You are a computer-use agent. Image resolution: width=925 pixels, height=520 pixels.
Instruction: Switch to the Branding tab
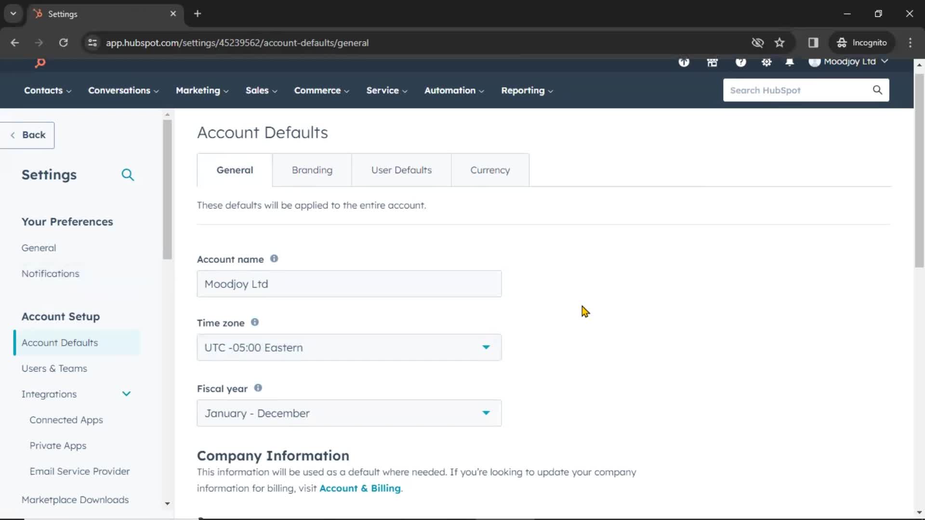coord(312,170)
